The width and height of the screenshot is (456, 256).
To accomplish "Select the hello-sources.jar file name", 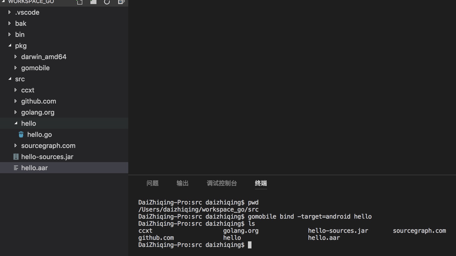I will tap(47, 157).
